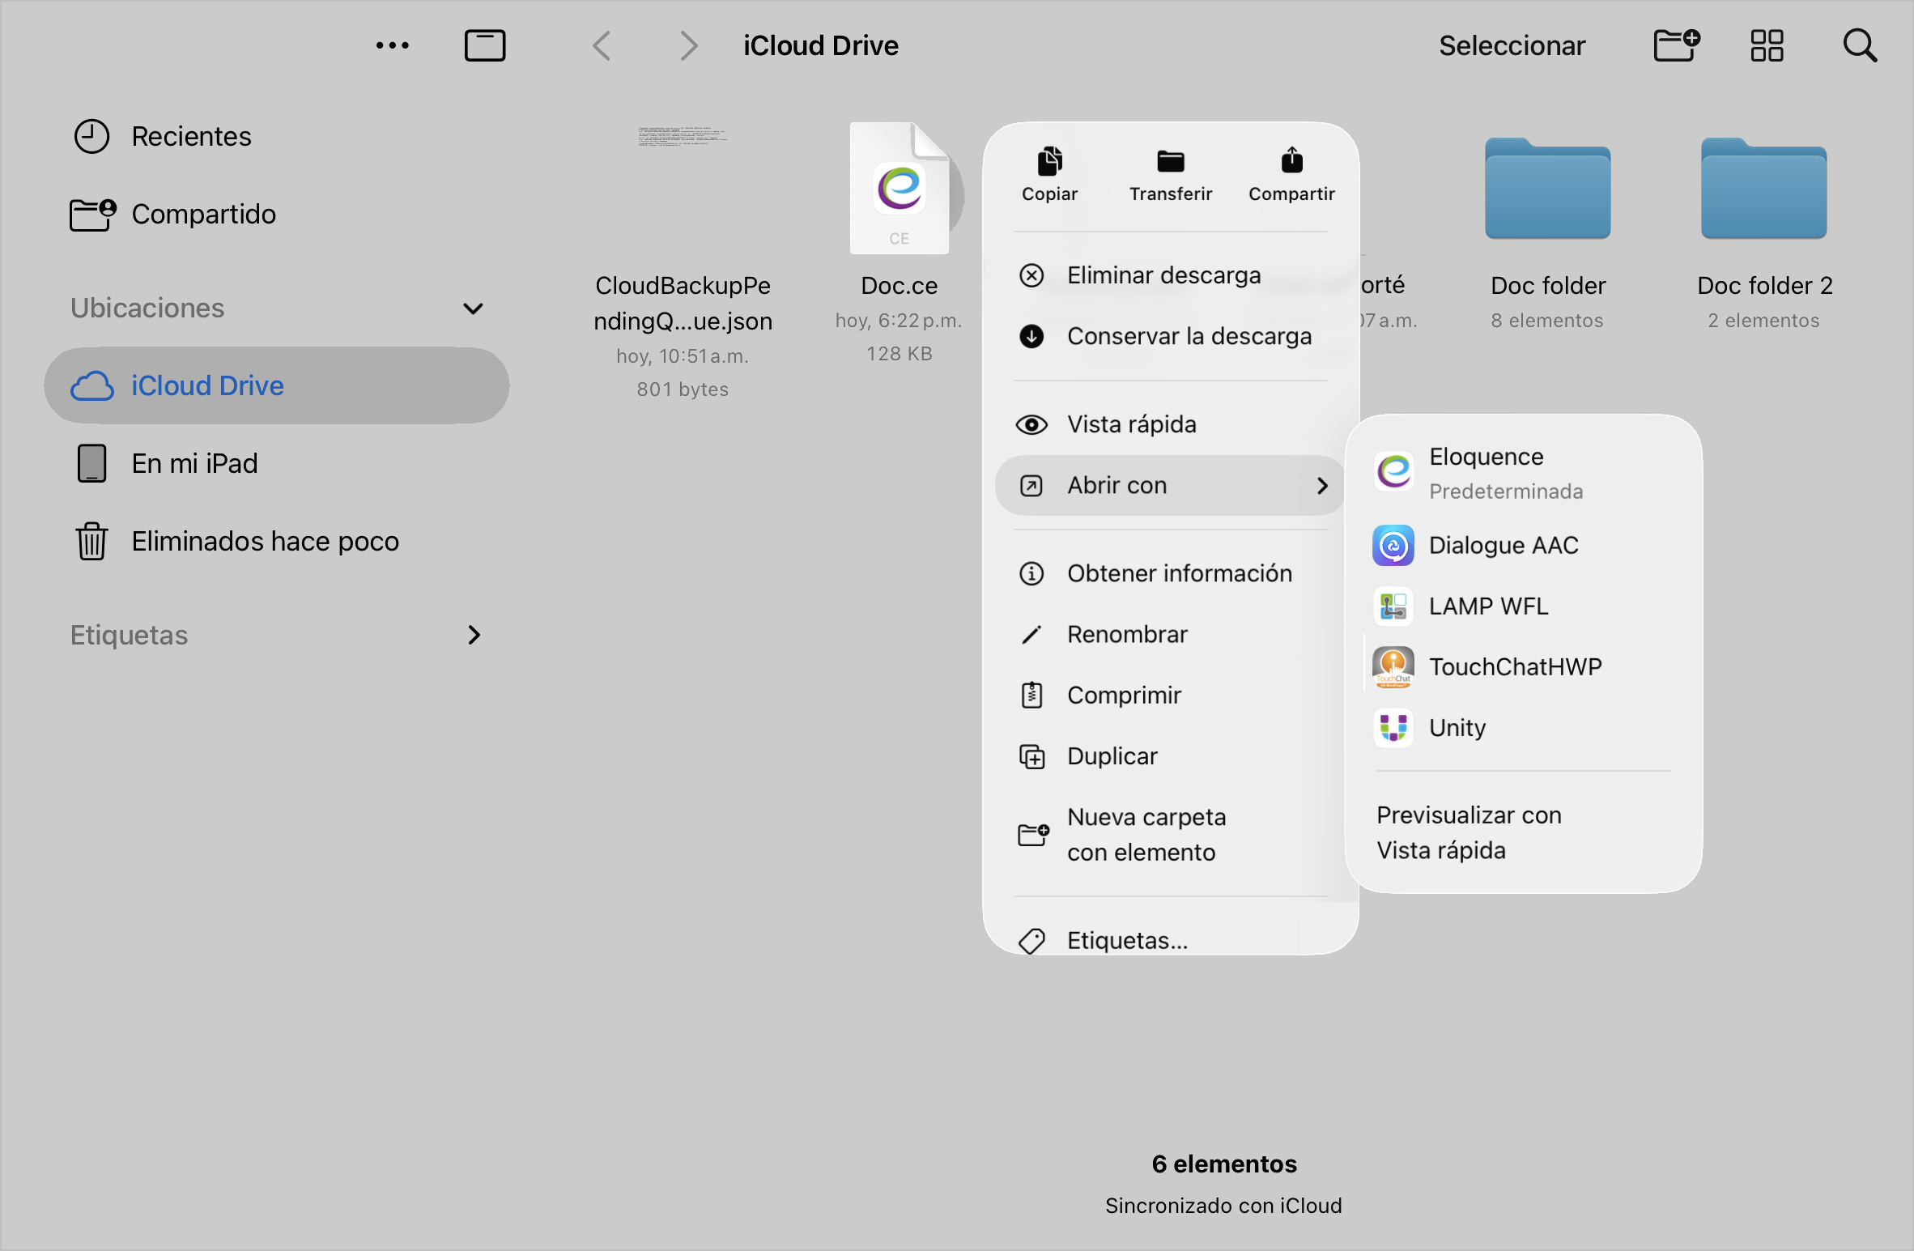Viewport: 1914px width, 1251px height.
Task: Open search with the magnifying glass icon
Action: [x=1860, y=45]
